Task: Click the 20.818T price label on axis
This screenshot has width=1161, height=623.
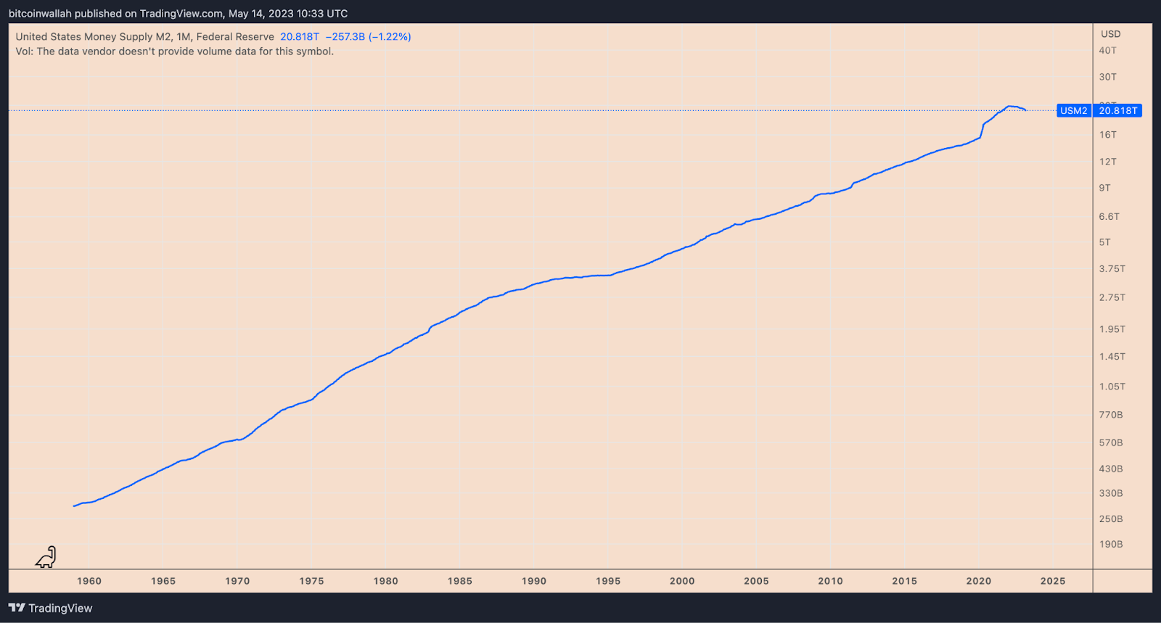Action: [x=1117, y=110]
